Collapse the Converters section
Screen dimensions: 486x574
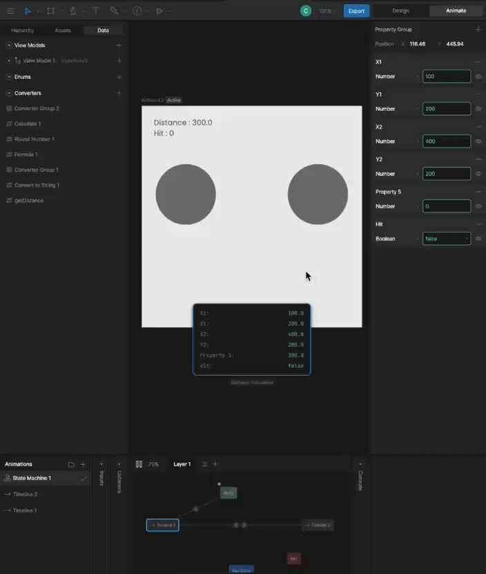pos(9,93)
